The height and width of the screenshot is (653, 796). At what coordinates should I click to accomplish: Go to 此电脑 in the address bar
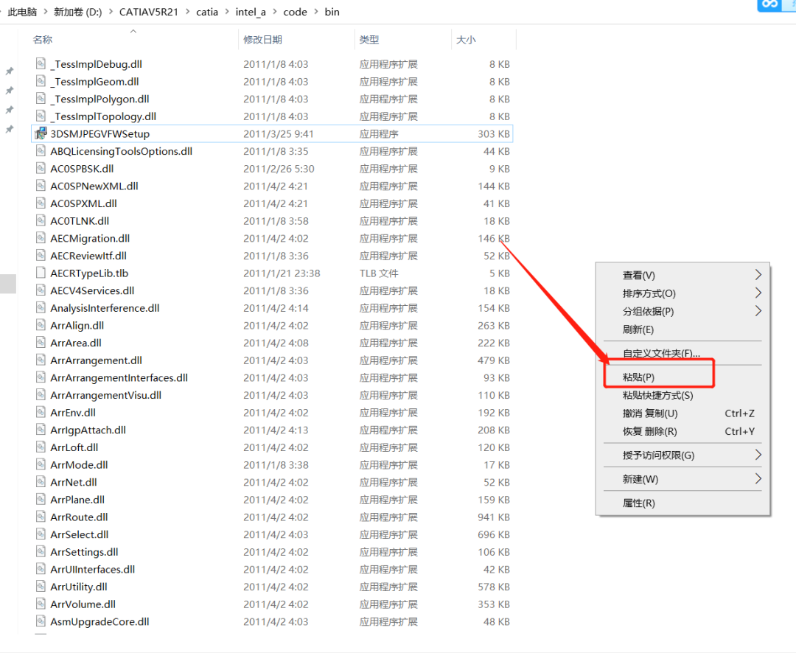coord(22,12)
